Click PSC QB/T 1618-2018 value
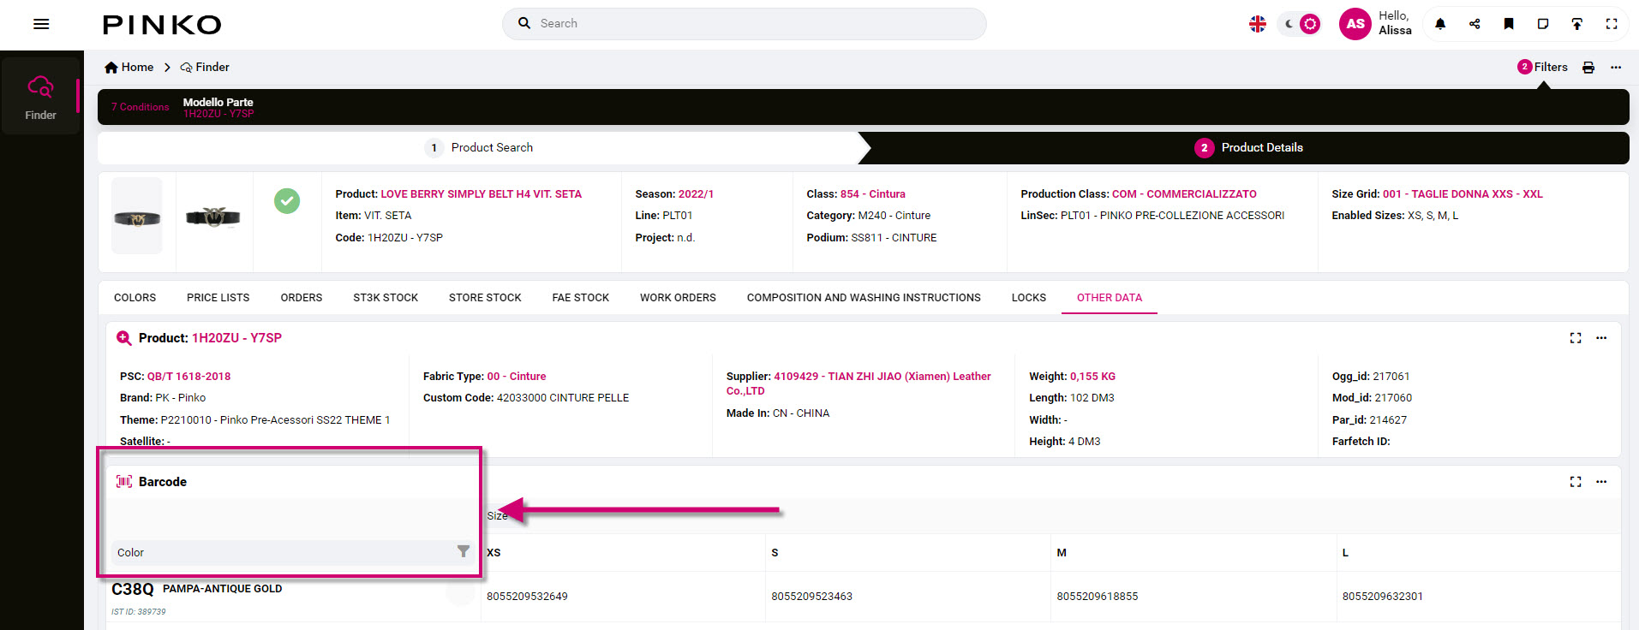Screen dimensions: 1639x630 coord(188,377)
